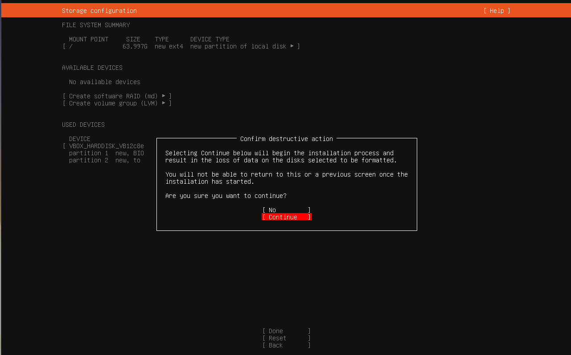Click the "Confirm destructive action" dialog title
571x355 pixels.
pyautogui.click(x=286, y=139)
